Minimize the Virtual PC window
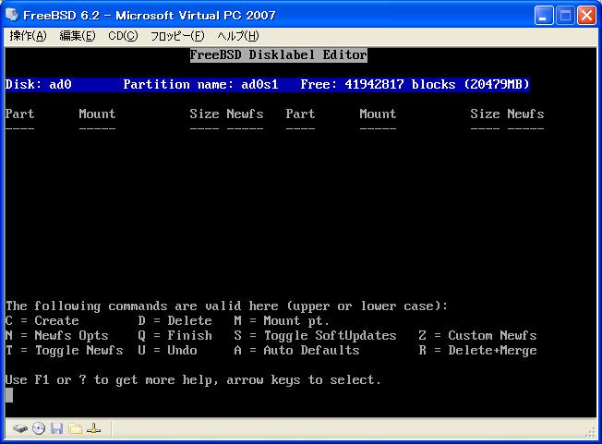 click(x=544, y=16)
